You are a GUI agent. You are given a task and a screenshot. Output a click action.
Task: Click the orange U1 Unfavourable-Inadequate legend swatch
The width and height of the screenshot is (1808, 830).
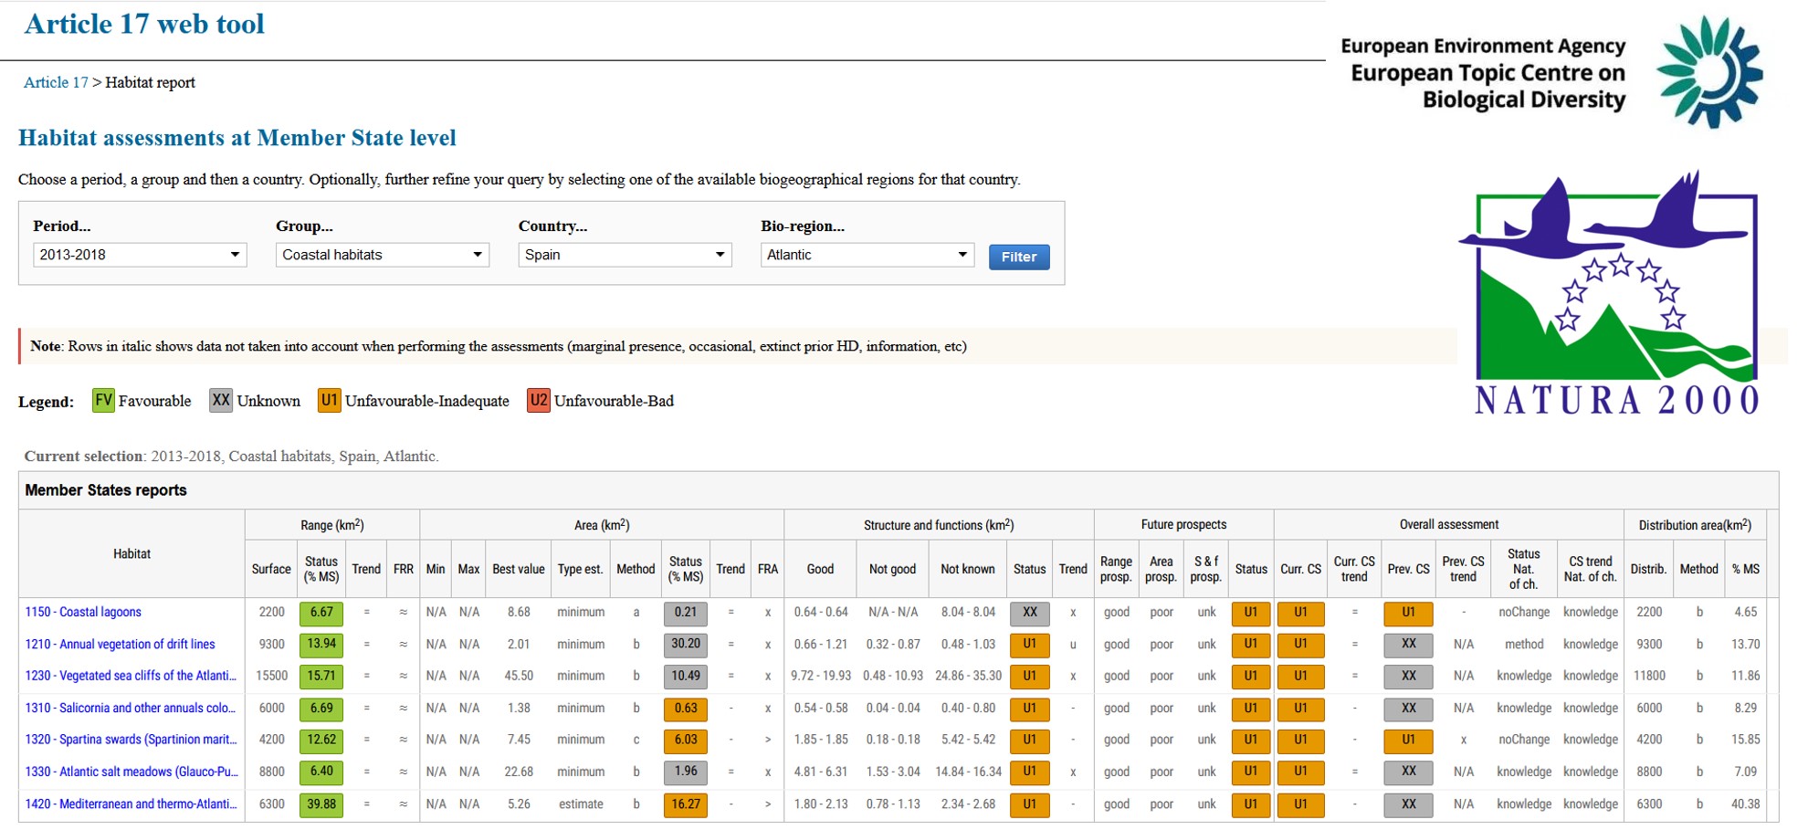coord(330,401)
